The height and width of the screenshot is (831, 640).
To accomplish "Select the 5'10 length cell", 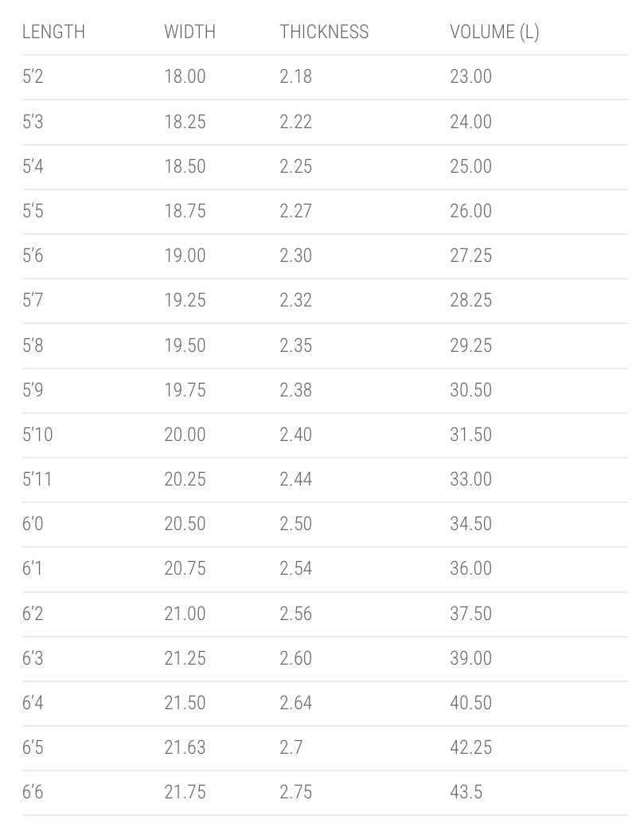I will [37, 435].
